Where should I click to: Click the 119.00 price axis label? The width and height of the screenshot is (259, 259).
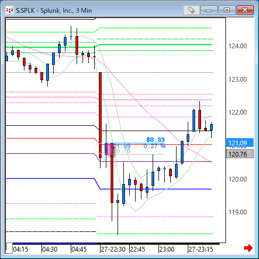(x=238, y=212)
